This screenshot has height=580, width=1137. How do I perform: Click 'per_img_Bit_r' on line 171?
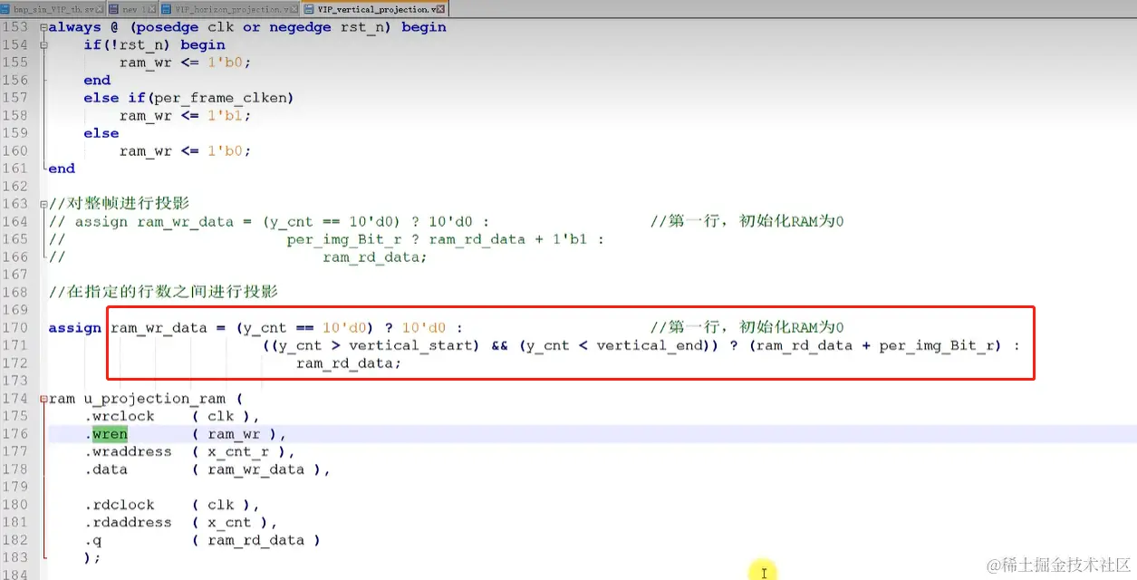(935, 345)
